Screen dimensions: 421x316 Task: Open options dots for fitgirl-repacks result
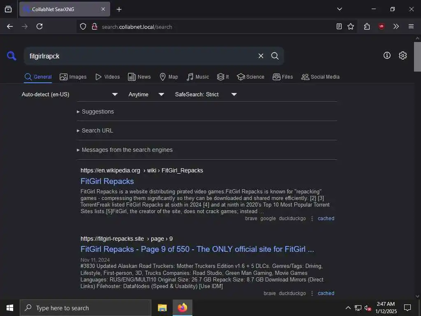(312, 293)
